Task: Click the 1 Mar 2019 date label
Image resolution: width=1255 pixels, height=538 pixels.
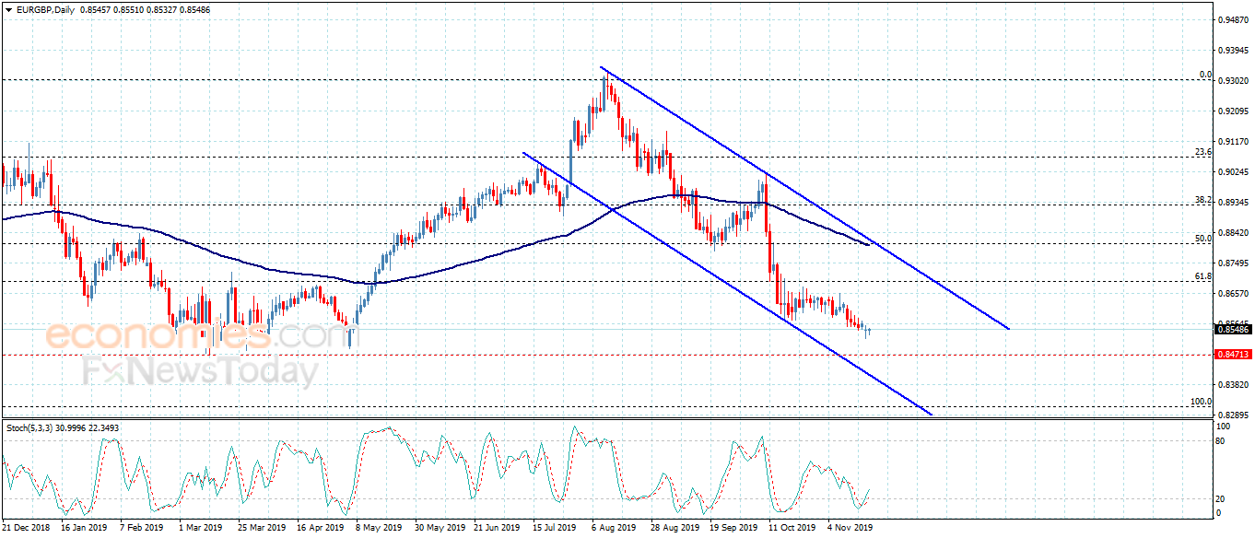Action: point(201,529)
